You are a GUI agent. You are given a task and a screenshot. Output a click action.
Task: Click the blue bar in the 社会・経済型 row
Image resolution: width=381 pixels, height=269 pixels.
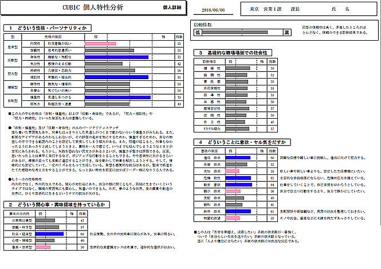tap(49, 234)
